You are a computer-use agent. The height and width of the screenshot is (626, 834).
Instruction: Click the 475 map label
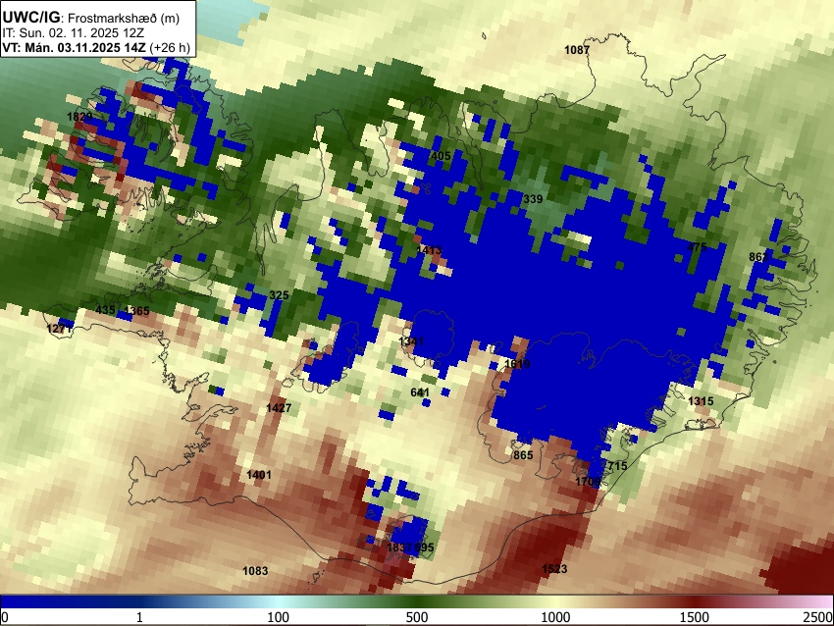697,247
